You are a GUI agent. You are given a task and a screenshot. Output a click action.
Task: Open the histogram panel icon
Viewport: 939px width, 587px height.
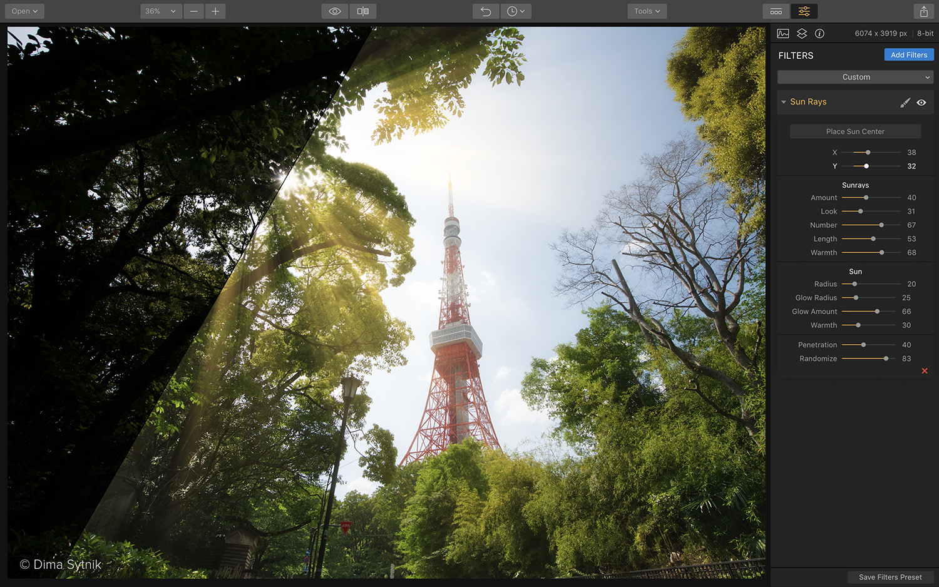783,34
